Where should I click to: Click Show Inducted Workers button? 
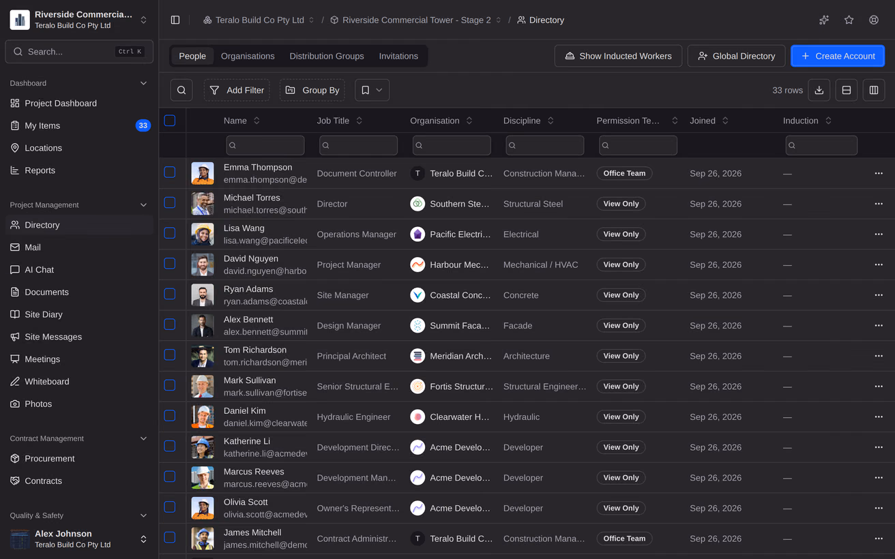(618, 56)
